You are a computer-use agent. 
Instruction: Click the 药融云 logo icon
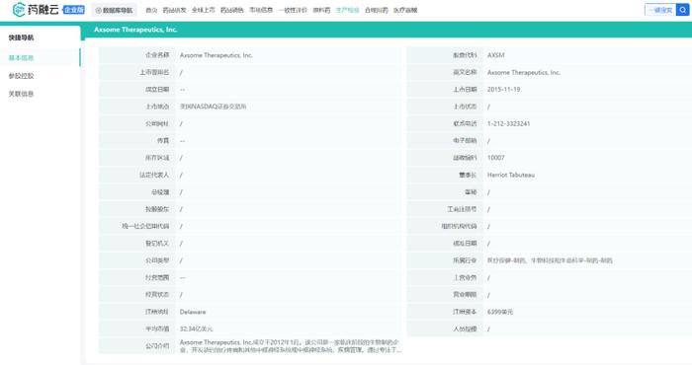click(x=19, y=10)
